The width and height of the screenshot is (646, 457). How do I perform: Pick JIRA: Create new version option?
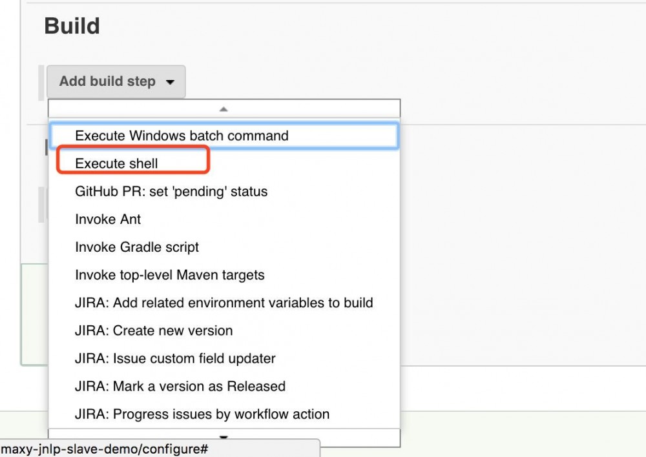pos(153,330)
